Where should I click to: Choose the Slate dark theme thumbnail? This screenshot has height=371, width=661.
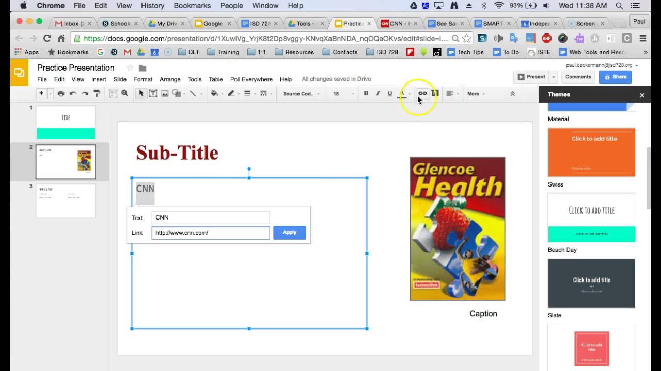pos(591,283)
